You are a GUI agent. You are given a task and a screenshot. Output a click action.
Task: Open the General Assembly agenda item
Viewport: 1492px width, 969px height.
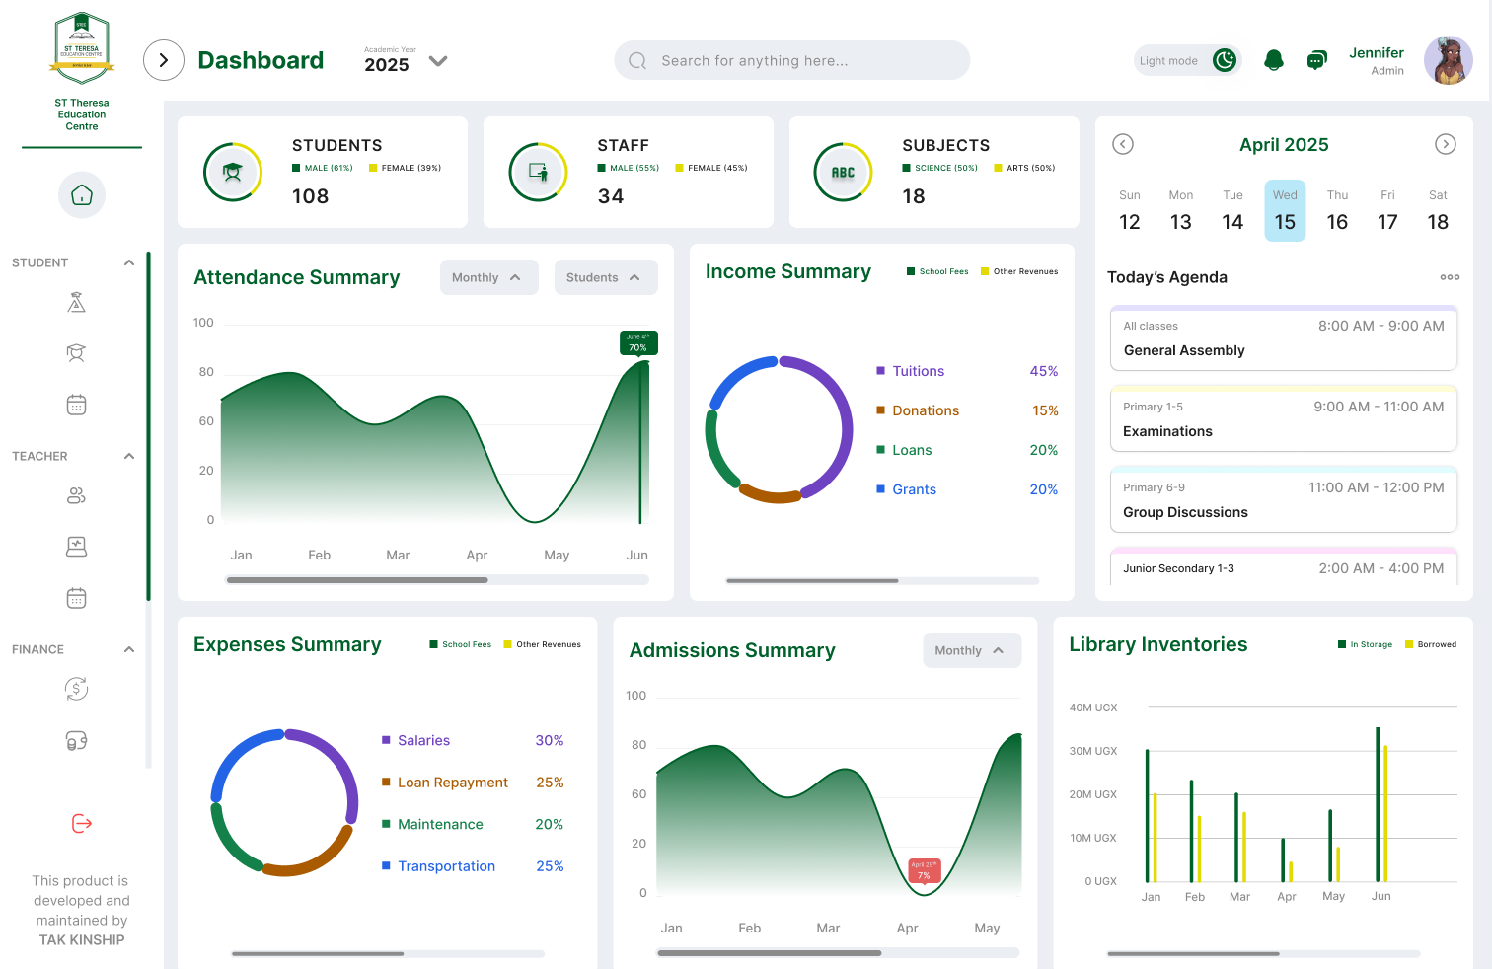(x=1284, y=338)
